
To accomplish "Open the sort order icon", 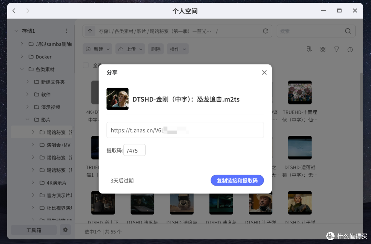I will click(x=309, y=49).
